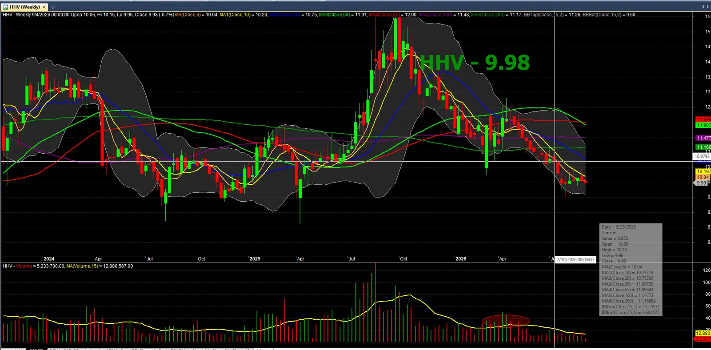711x350 pixels.
Task: Click the 7/10/2026 00:00:00 date label
Action: coord(575,260)
